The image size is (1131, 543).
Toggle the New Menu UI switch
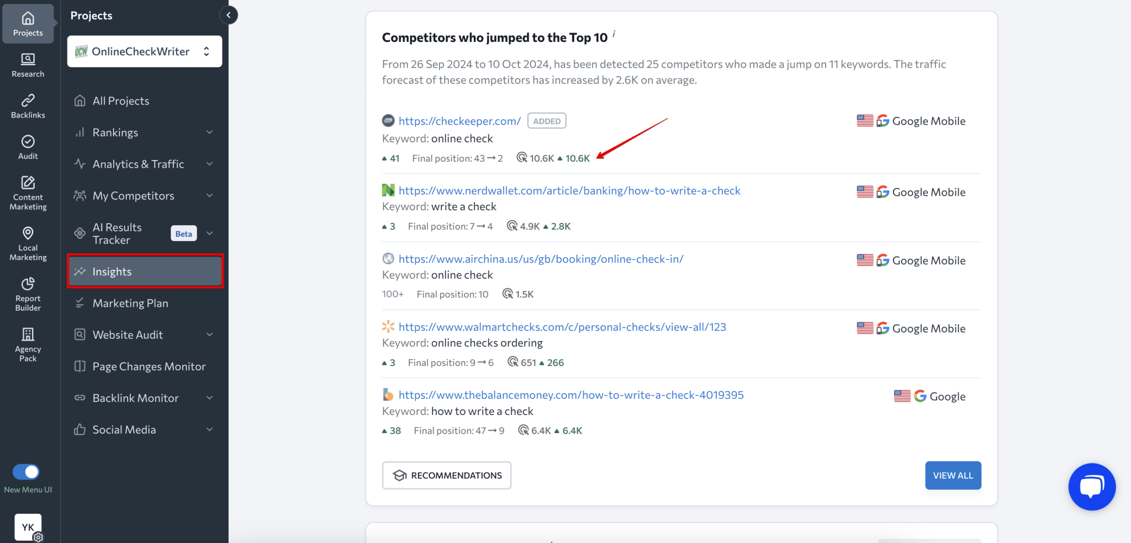click(25, 471)
